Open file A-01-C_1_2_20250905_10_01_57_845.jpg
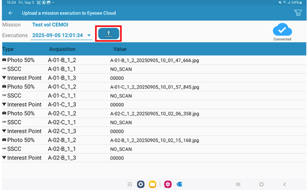The image size is (307, 190). (154, 87)
